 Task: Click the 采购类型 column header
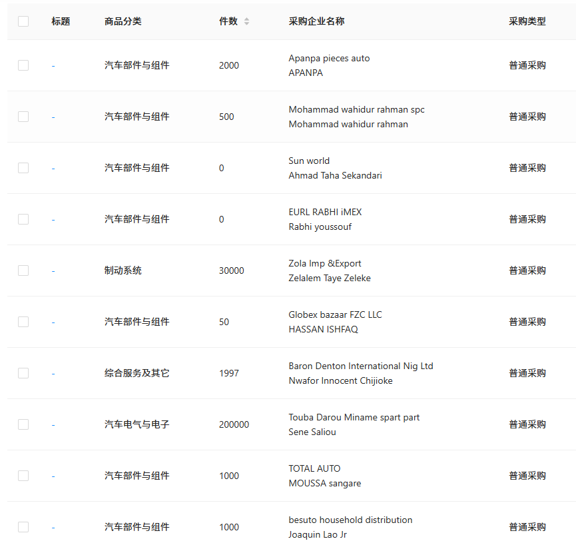(x=527, y=21)
